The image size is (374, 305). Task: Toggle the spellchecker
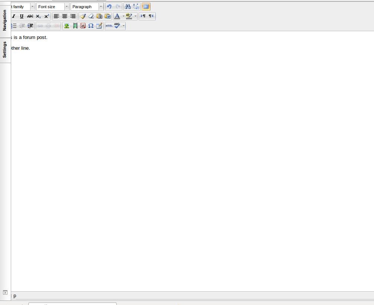pos(117,26)
